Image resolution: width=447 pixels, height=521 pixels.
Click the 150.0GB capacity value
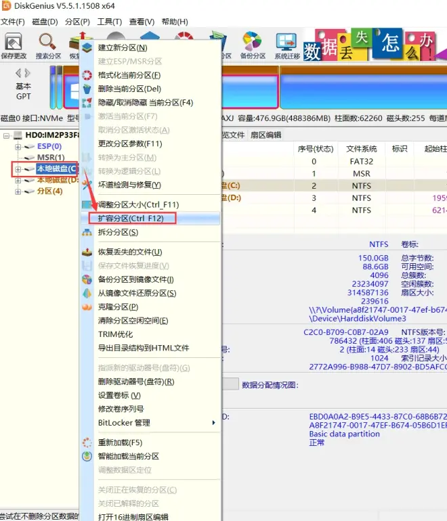coord(373,258)
